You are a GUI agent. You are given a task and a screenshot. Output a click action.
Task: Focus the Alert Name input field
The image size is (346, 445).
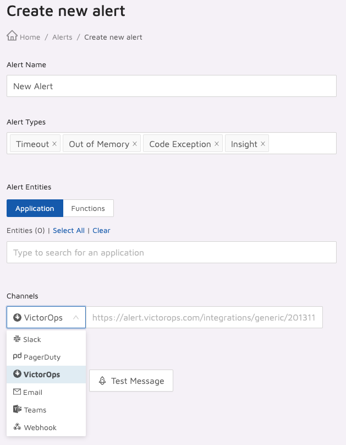tap(172, 86)
